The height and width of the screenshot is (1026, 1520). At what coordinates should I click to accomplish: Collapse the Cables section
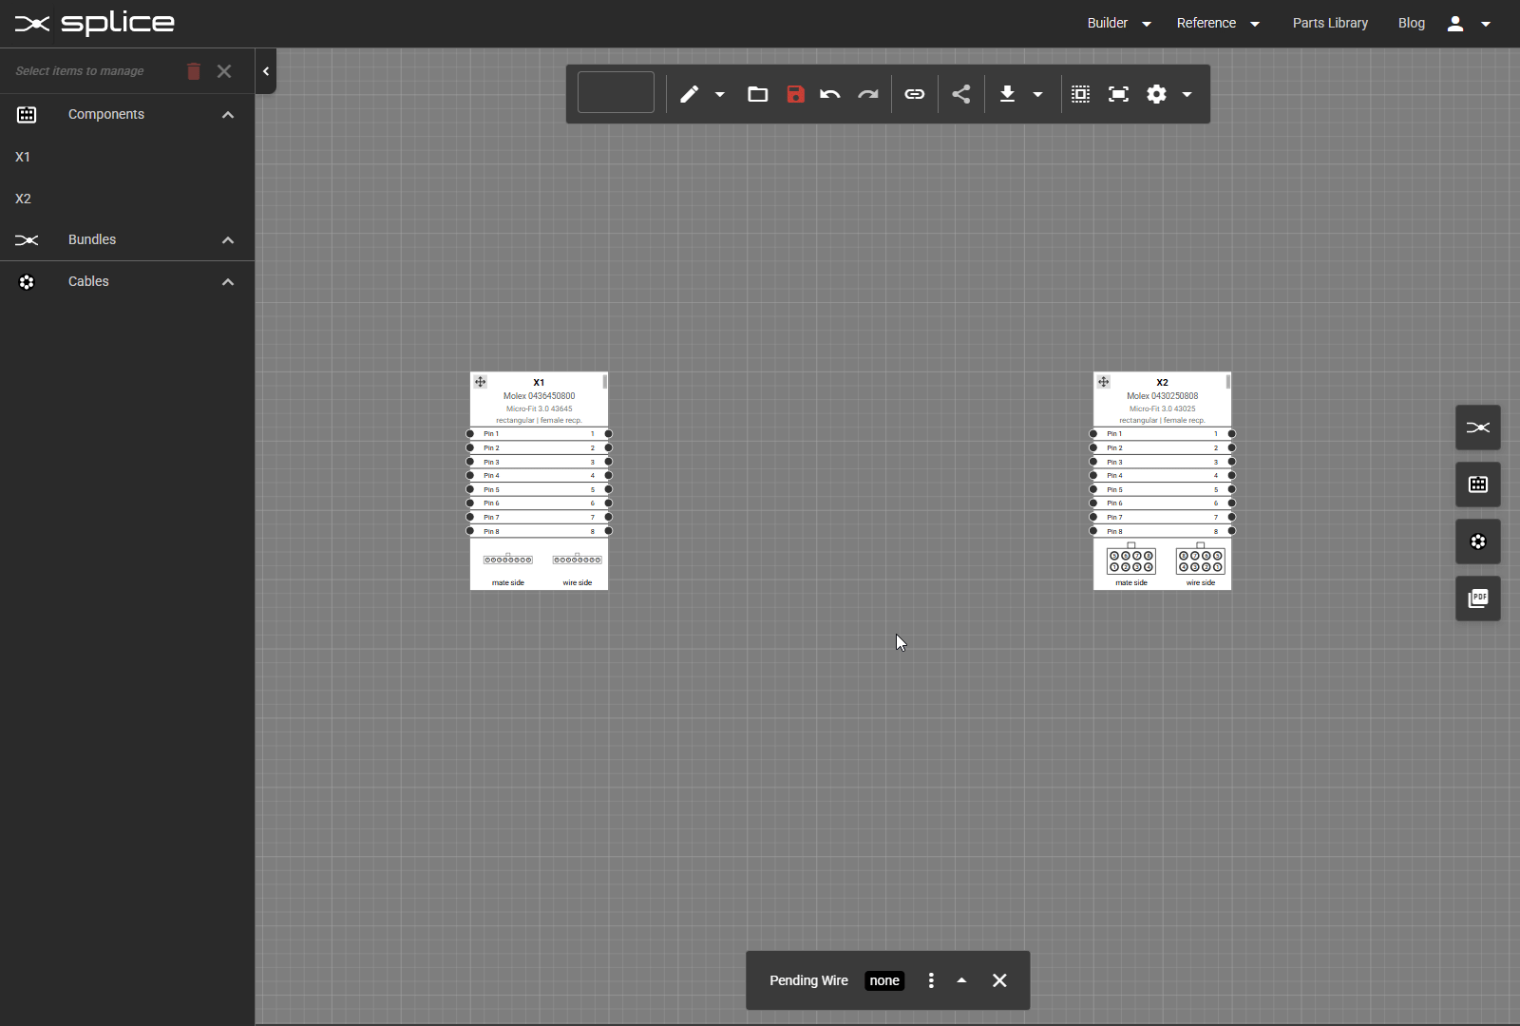point(228,281)
